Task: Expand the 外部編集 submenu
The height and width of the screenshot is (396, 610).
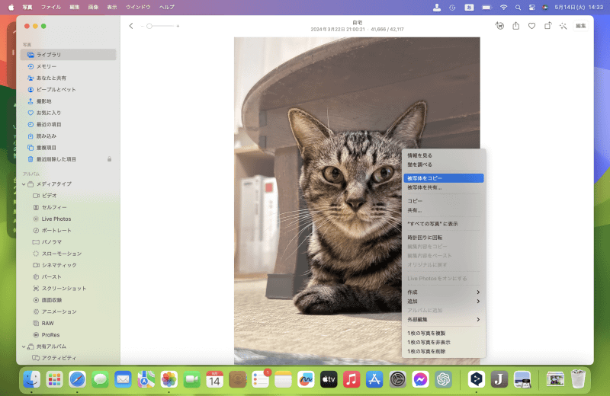Action: (444, 319)
